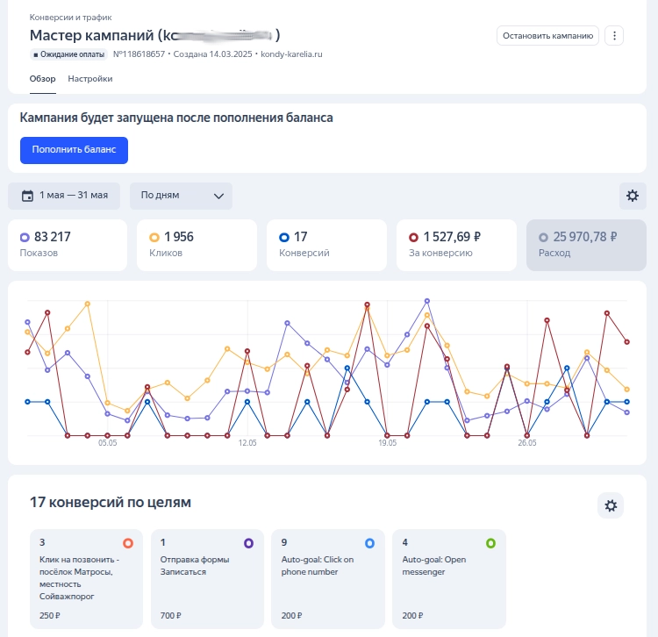Open goal conversions settings gear icon
The height and width of the screenshot is (637, 658).
611,505
